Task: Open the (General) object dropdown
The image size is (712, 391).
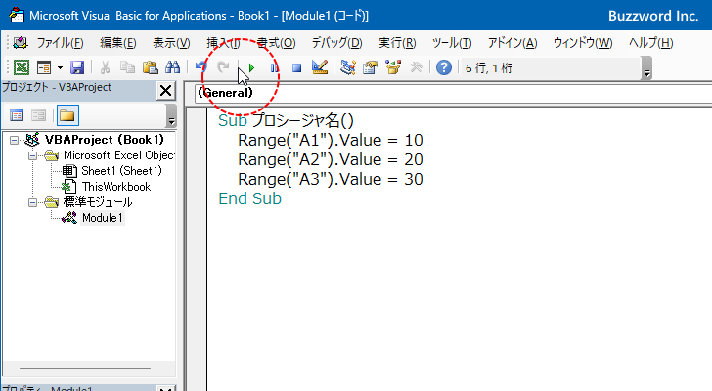Action: tap(453, 93)
